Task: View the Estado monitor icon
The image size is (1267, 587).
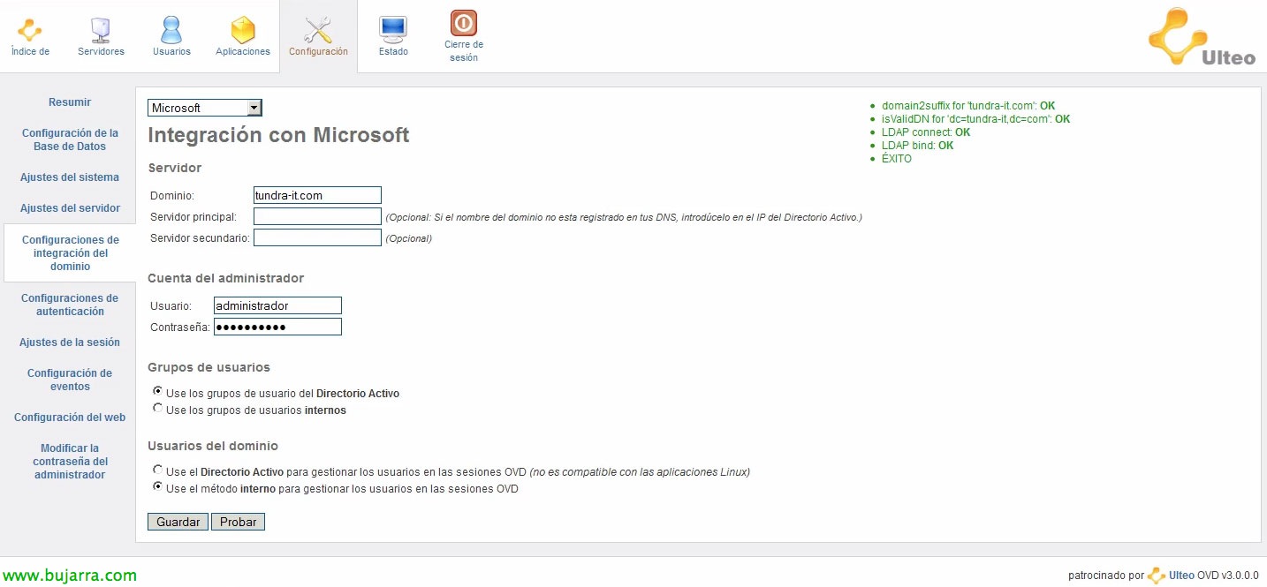Action: click(393, 30)
